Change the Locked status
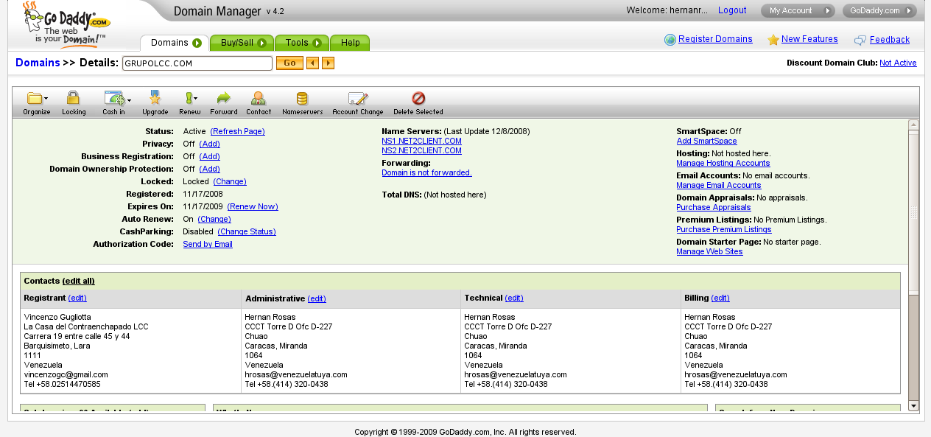Image resolution: width=931 pixels, height=437 pixels. tap(230, 181)
